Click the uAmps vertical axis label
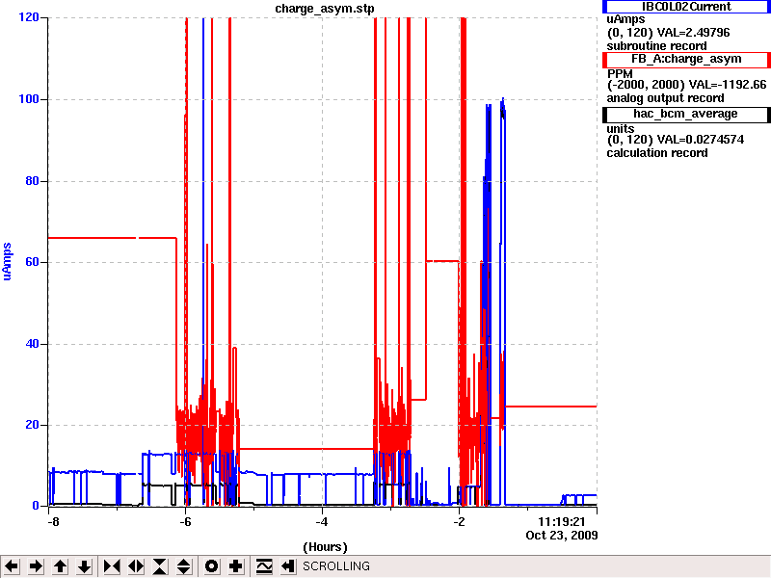 point(7,262)
